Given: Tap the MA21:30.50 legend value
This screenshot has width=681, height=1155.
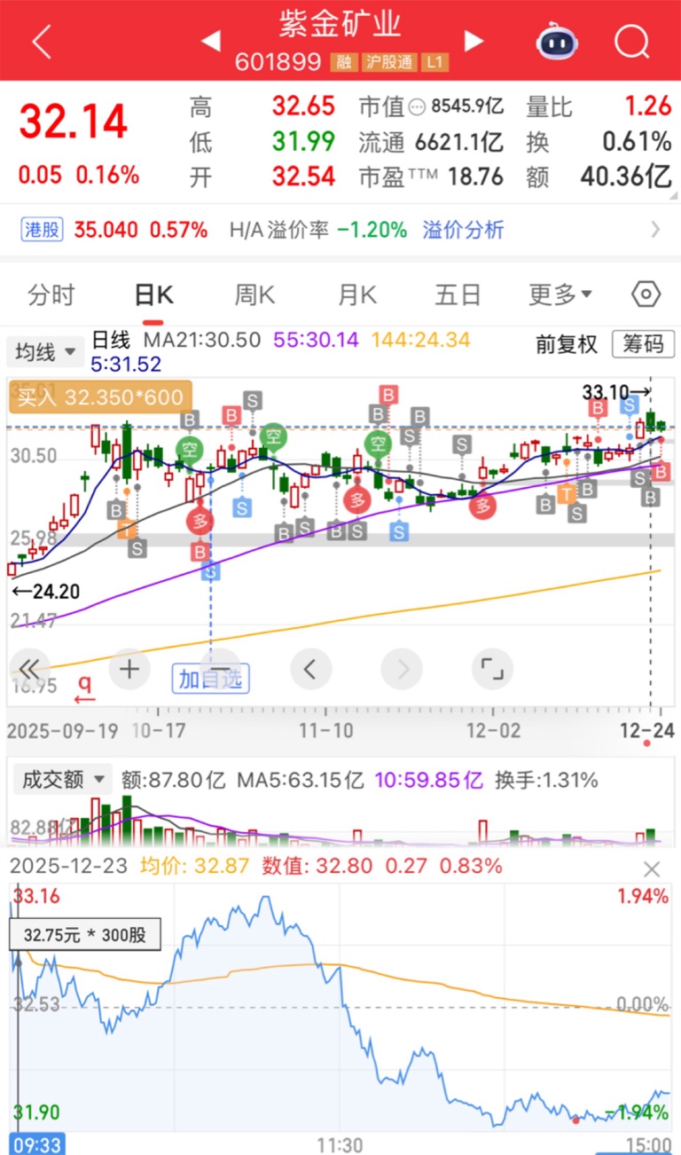Looking at the screenshot, I should pos(202,339).
